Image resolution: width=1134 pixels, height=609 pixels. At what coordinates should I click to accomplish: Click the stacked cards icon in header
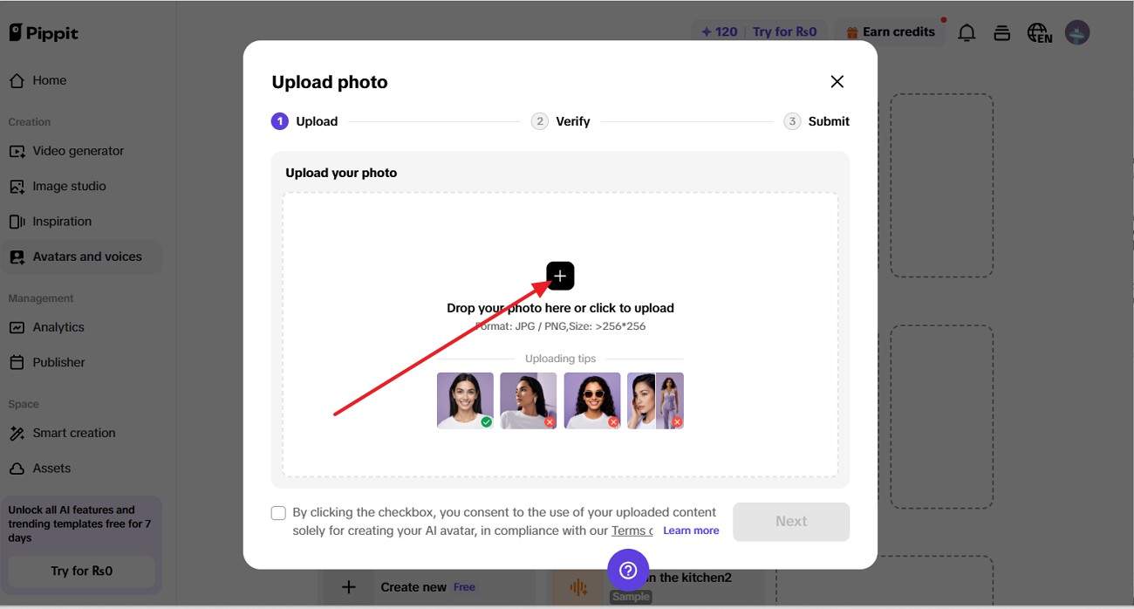[x=1001, y=33]
